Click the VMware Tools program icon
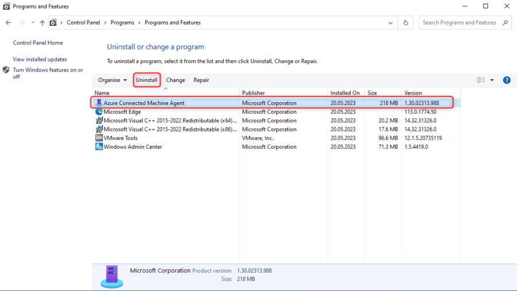The image size is (517, 291). pyautogui.click(x=99, y=138)
